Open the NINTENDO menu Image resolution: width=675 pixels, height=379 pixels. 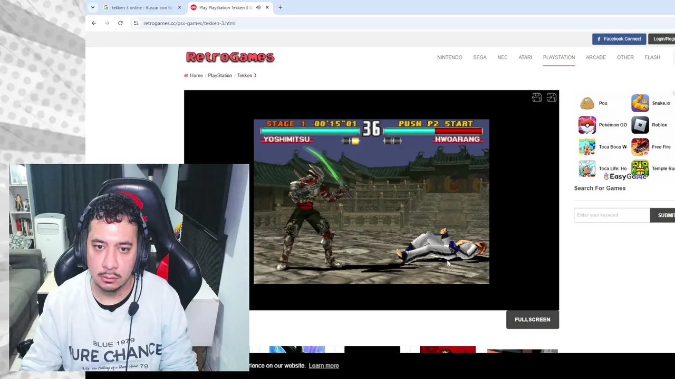449,57
